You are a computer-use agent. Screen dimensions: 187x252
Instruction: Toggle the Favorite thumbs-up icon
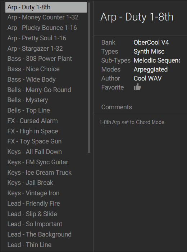pos(137,87)
